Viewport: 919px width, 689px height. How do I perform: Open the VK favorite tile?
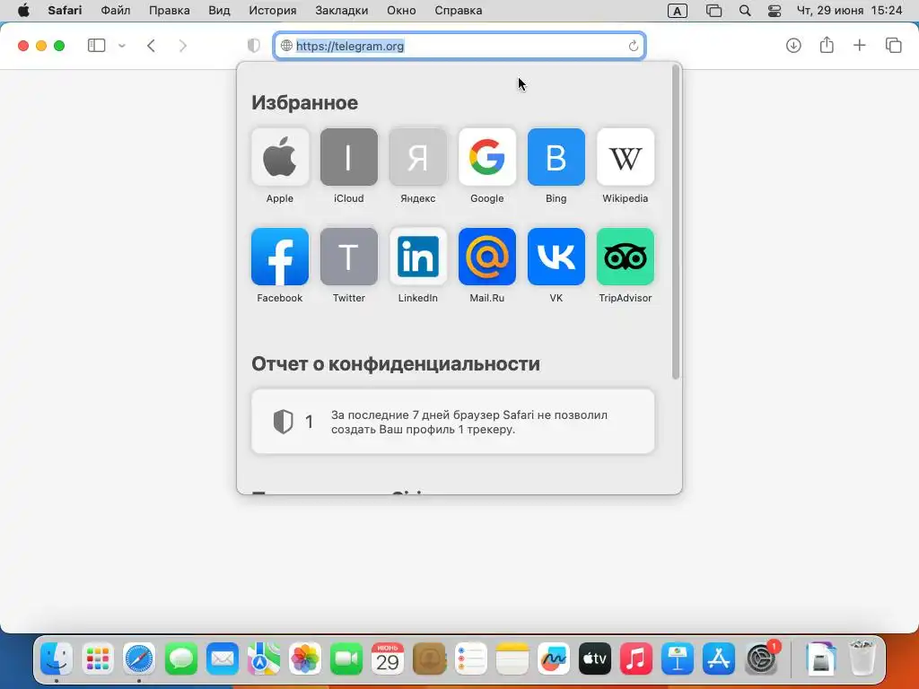click(556, 257)
